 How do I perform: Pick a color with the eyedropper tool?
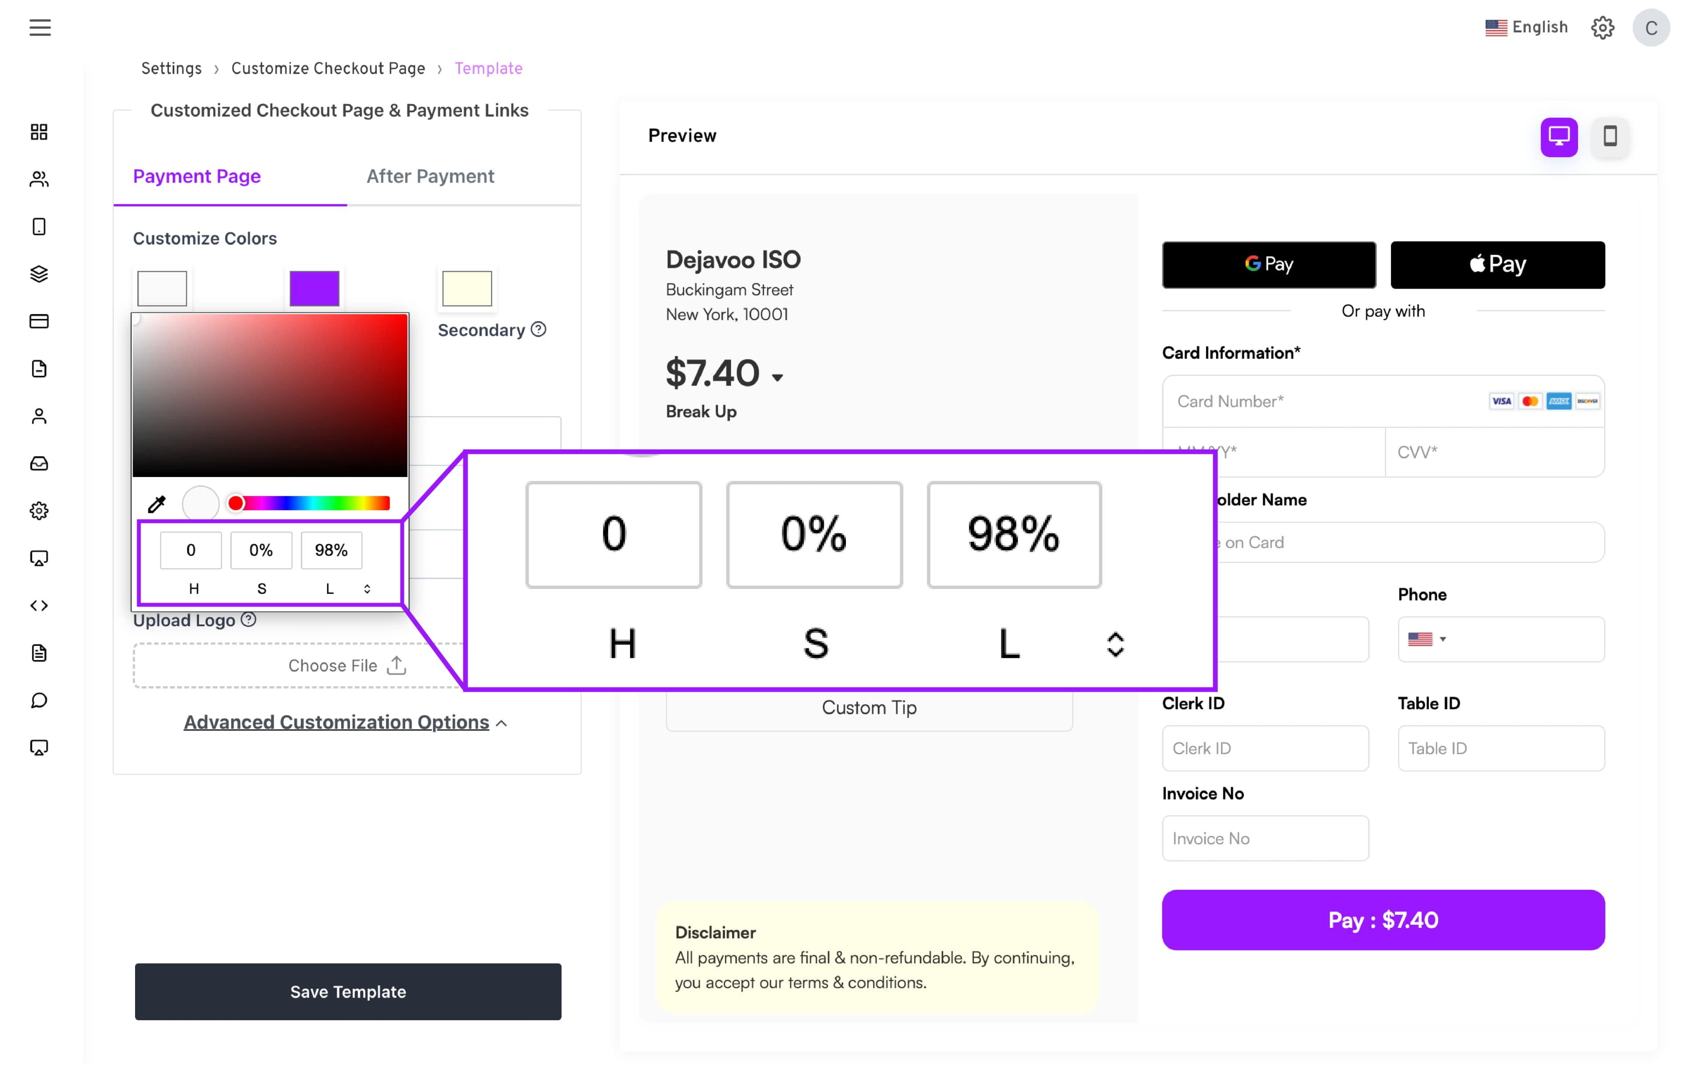coord(156,503)
